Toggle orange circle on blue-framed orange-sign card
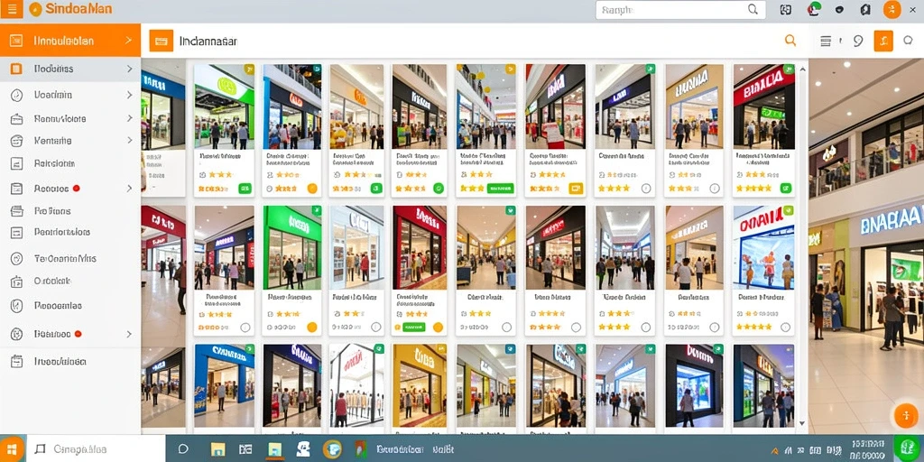 pyautogui.click(x=312, y=189)
